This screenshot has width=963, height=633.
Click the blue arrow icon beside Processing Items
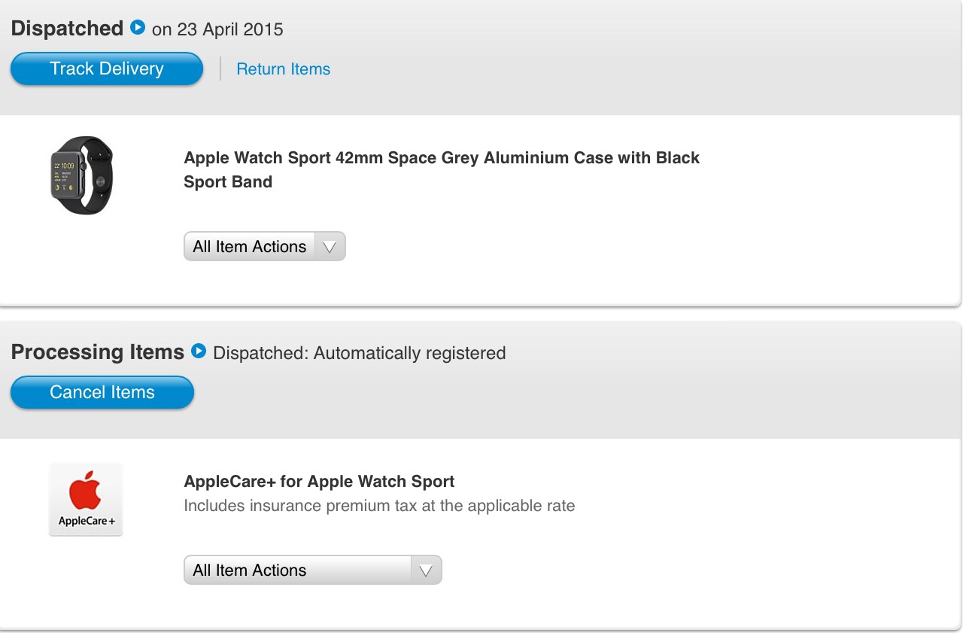(199, 351)
